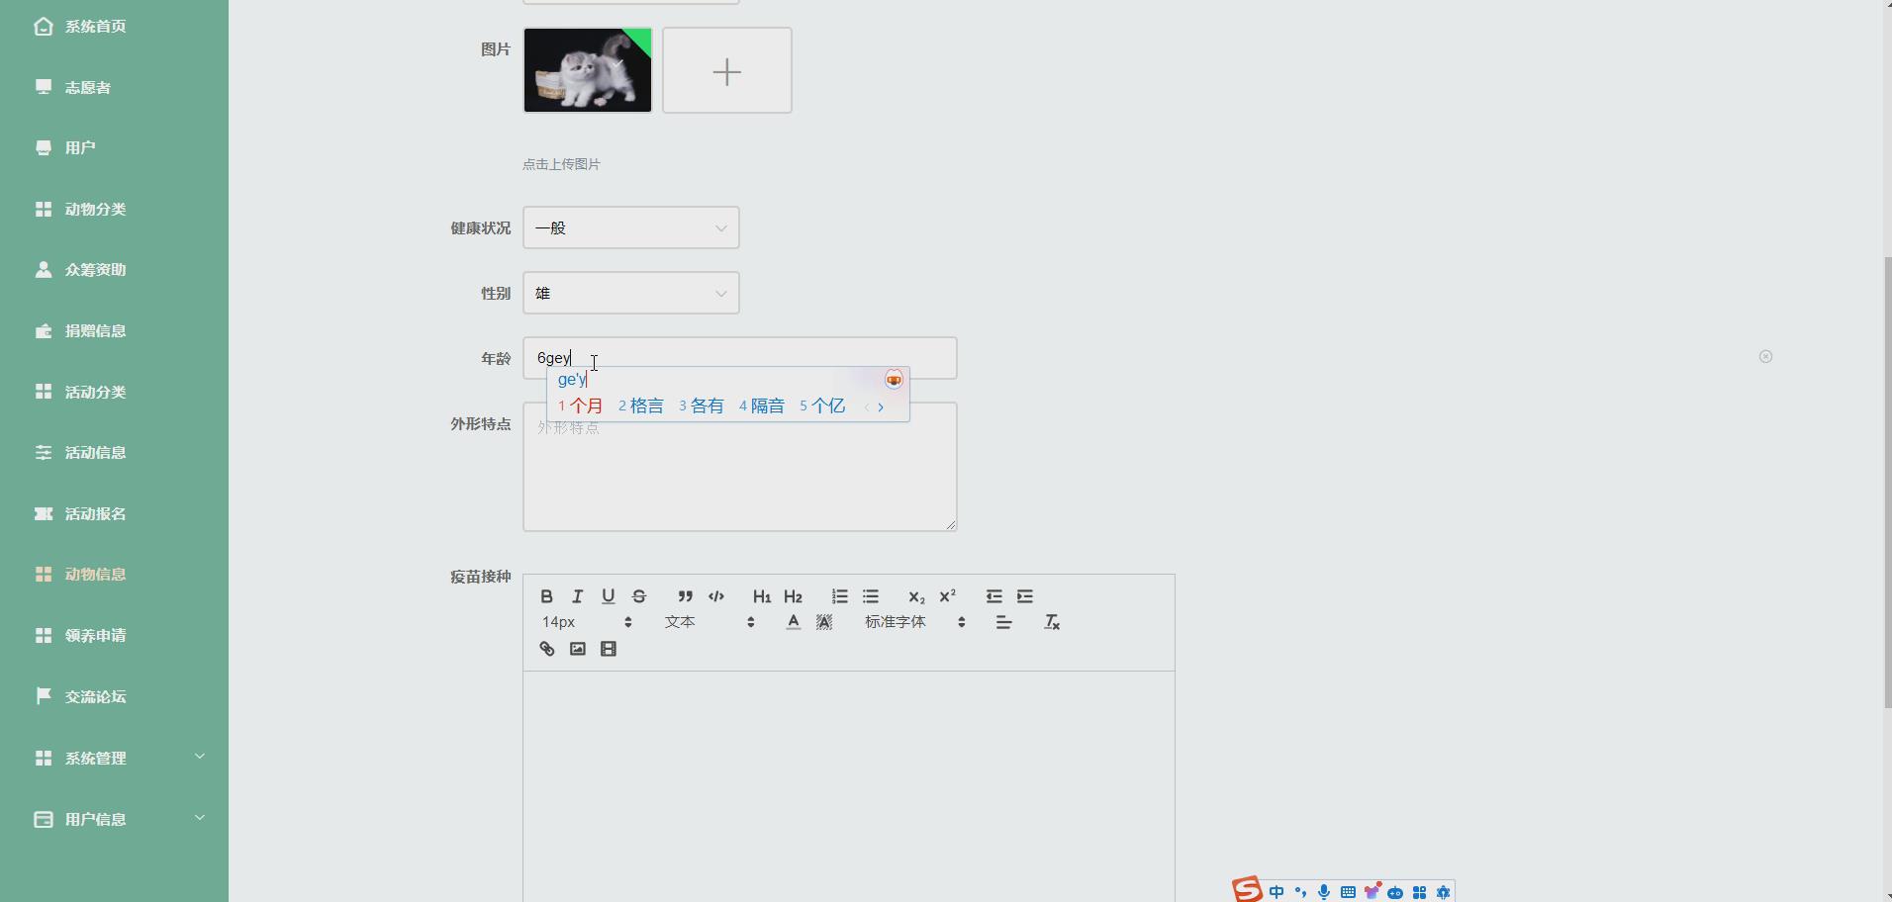Open 活动分类 in the sidebar
This screenshot has width=1892, height=902.
click(x=114, y=392)
